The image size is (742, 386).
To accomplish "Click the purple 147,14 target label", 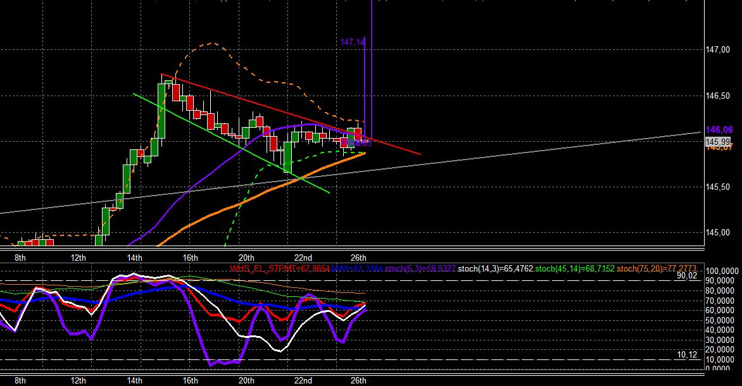I will coord(353,42).
